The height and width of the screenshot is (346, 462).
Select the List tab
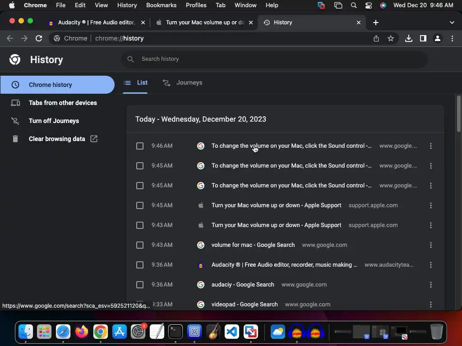[x=135, y=83]
